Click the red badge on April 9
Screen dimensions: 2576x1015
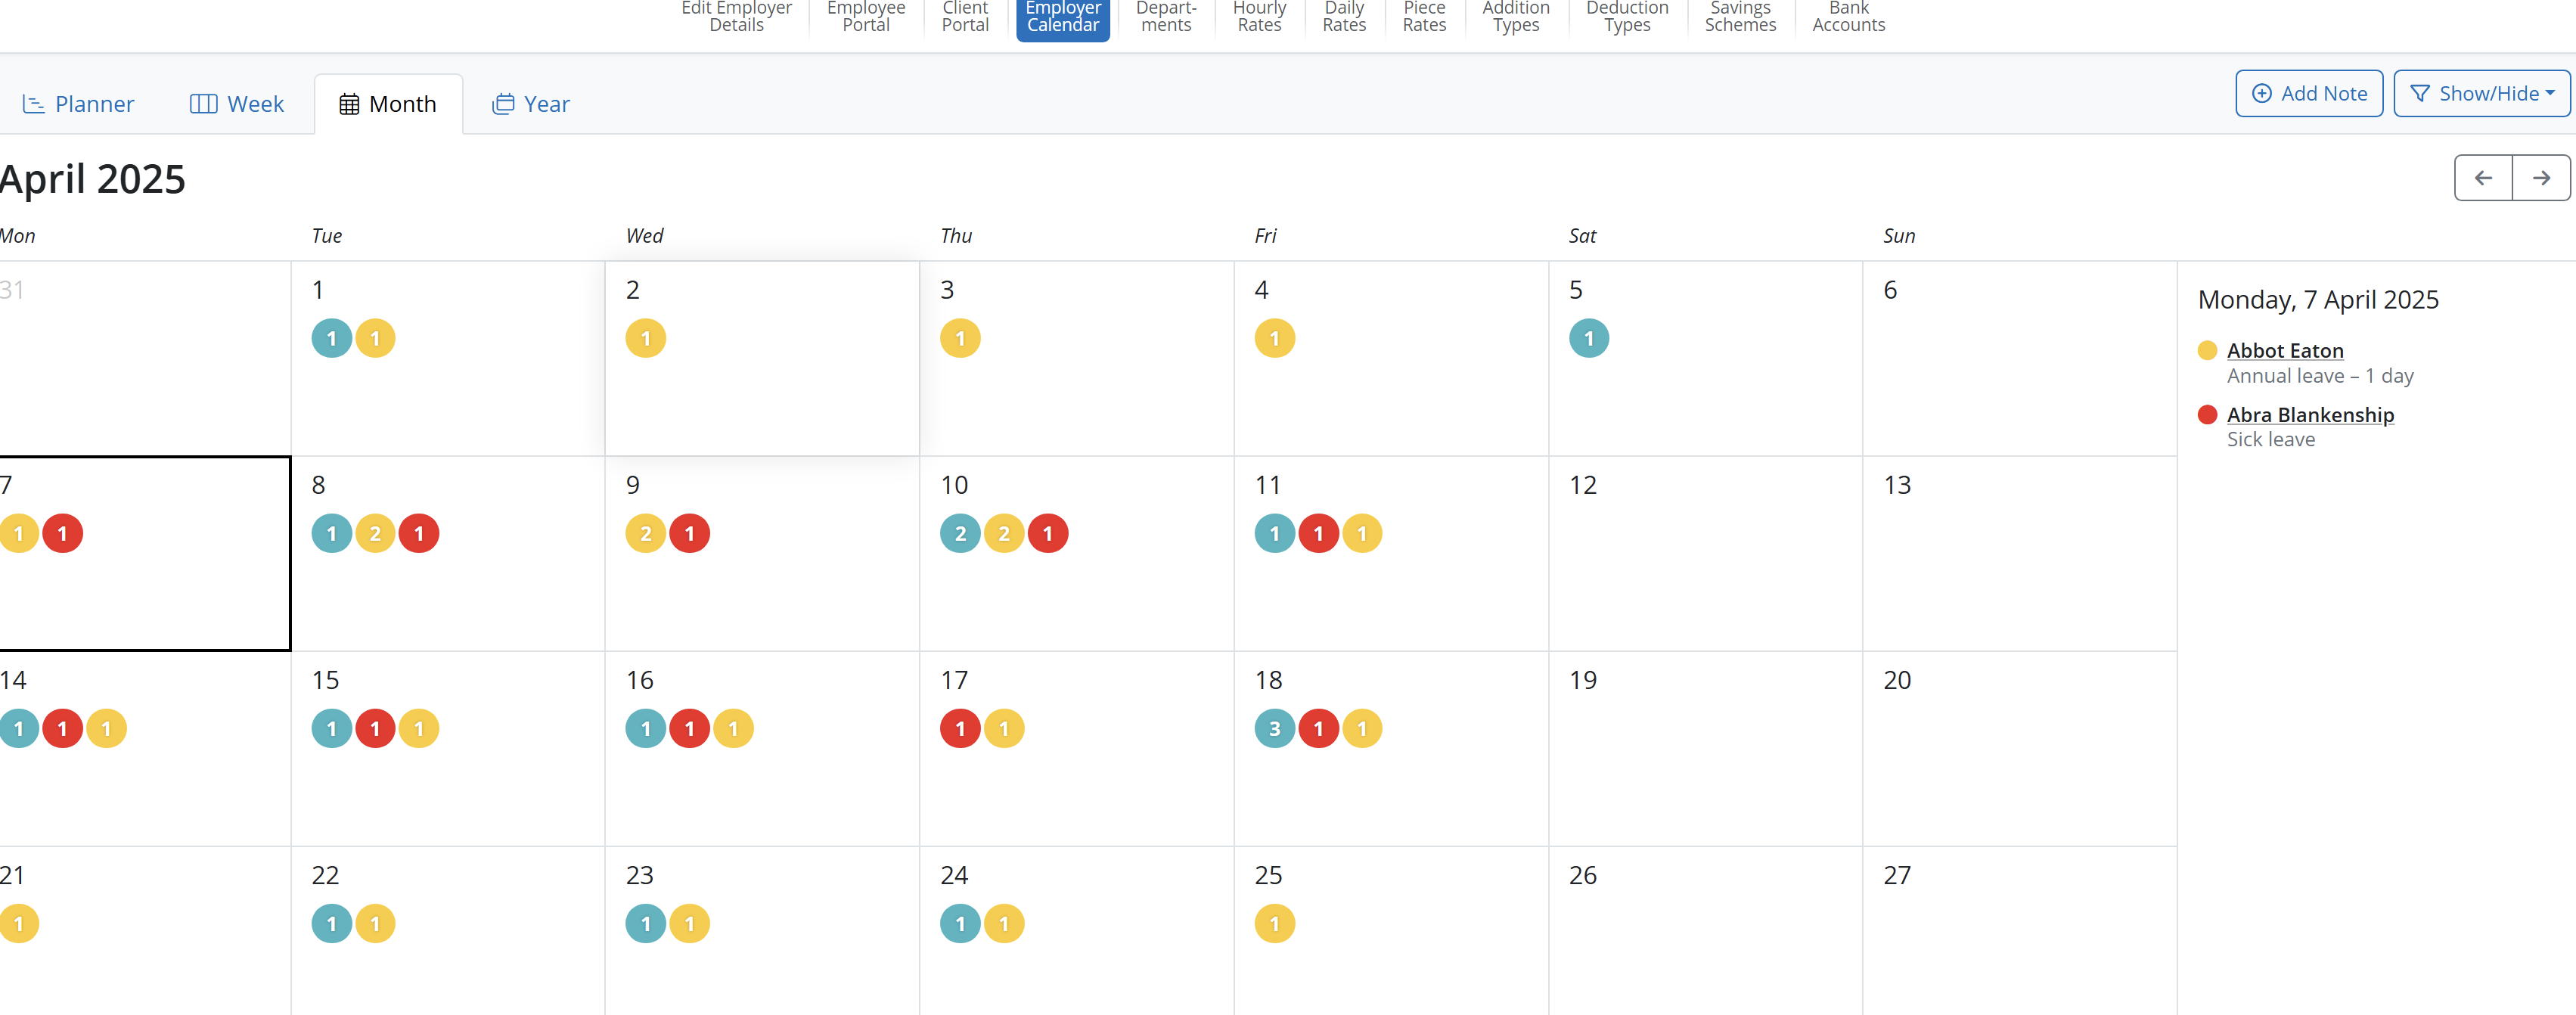(690, 534)
